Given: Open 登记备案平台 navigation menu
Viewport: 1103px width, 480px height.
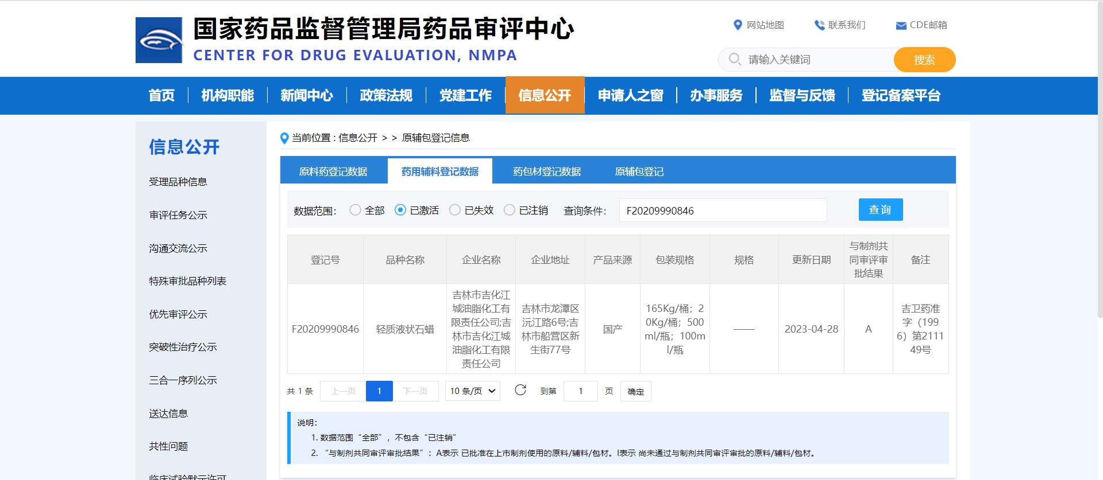Looking at the screenshot, I should 901,95.
